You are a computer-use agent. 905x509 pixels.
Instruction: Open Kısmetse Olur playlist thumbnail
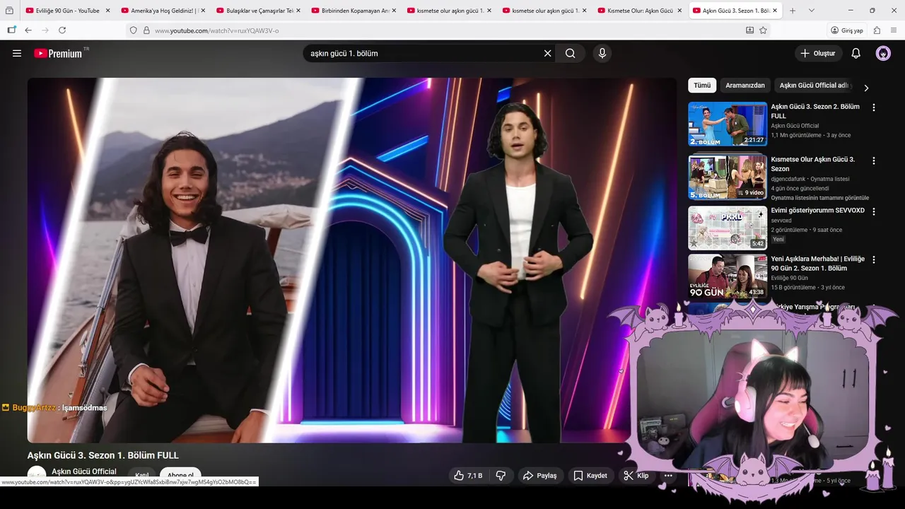tap(728, 177)
